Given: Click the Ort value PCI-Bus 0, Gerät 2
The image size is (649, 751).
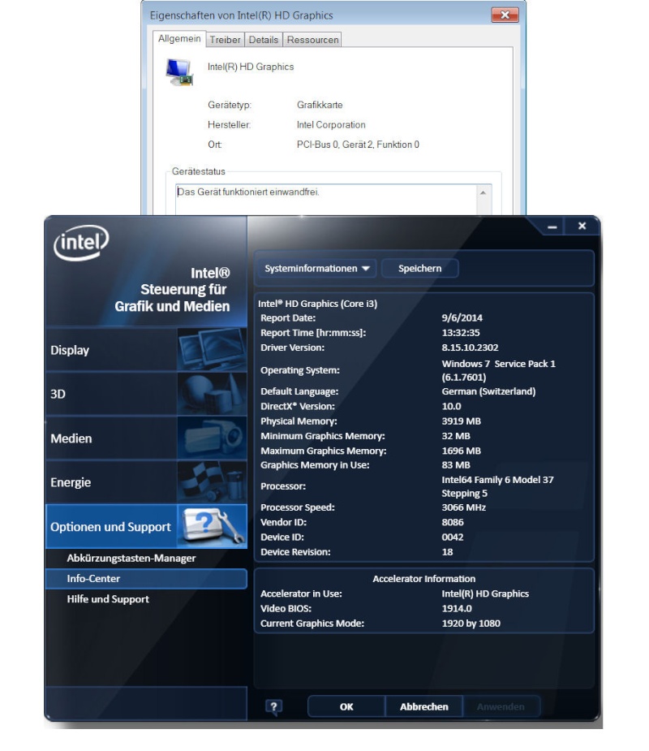Looking at the screenshot, I should 358,145.
